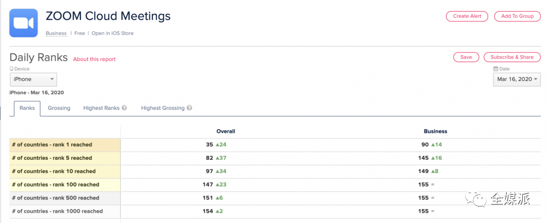Open the Mar 16, 2020 date picker
Screen dimensions: 548x223
tap(516, 79)
